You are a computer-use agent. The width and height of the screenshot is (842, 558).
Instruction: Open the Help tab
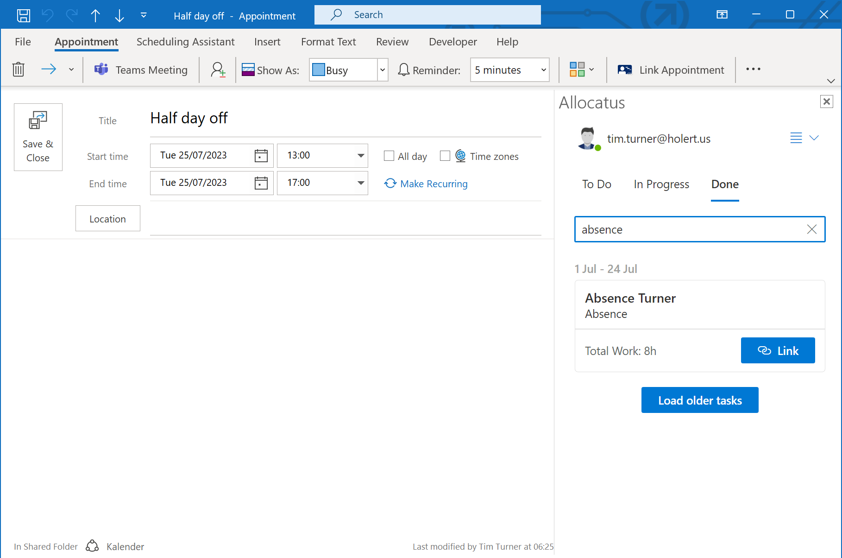507,42
